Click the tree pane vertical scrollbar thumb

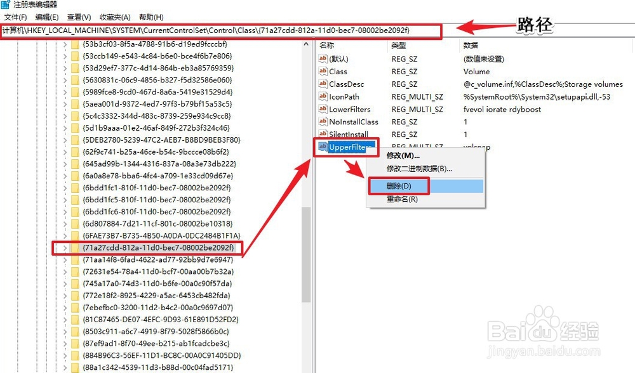pyautogui.click(x=306, y=254)
